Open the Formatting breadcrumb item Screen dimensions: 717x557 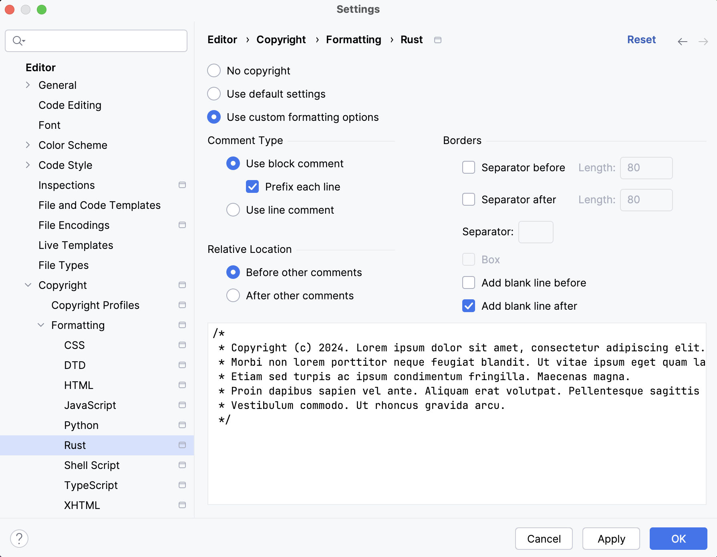point(353,40)
